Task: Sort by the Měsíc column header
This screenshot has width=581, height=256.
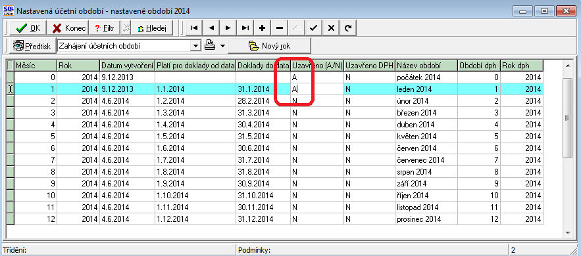Action: (36, 66)
